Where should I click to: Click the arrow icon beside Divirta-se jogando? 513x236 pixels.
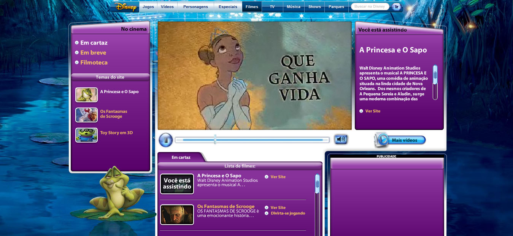267,213
